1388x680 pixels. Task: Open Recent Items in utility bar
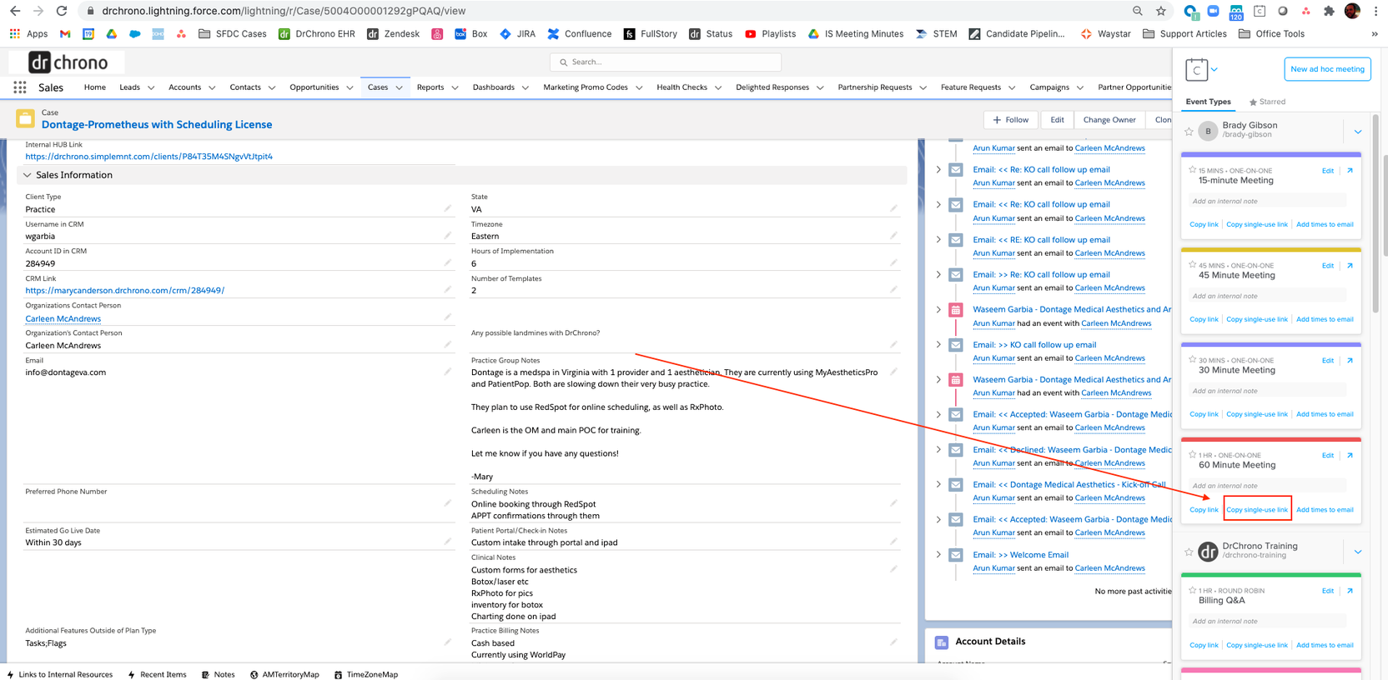point(157,675)
